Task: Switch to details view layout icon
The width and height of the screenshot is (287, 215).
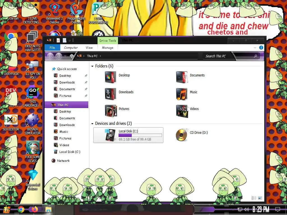Action: pyautogui.click(x=254, y=198)
